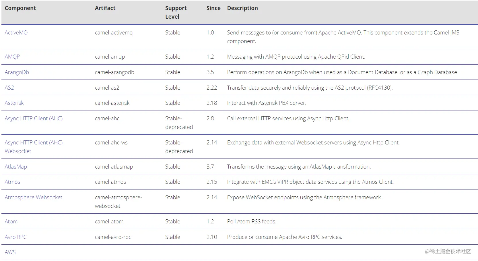This screenshot has width=478, height=261.
Task: Click Stable-deprecated in the camel-ahc row
Action: tap(179, 123)
